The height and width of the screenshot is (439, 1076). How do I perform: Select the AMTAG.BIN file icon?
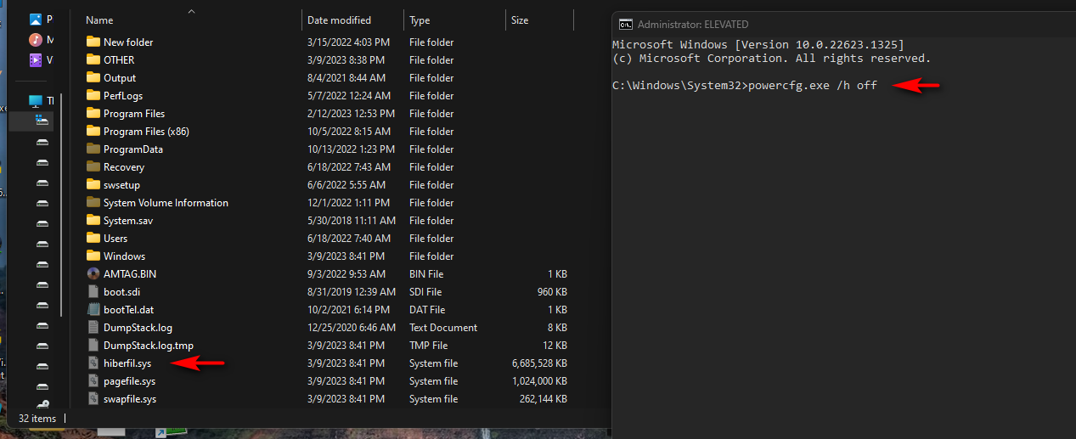[93, 273]
